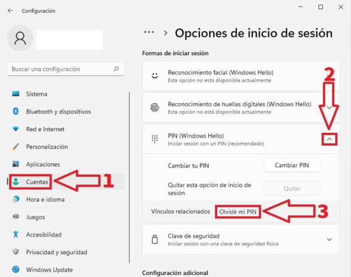Click the Personalización paintbrush icon
Viewport: 351px width, 277px height.
(x=16, y=147)
